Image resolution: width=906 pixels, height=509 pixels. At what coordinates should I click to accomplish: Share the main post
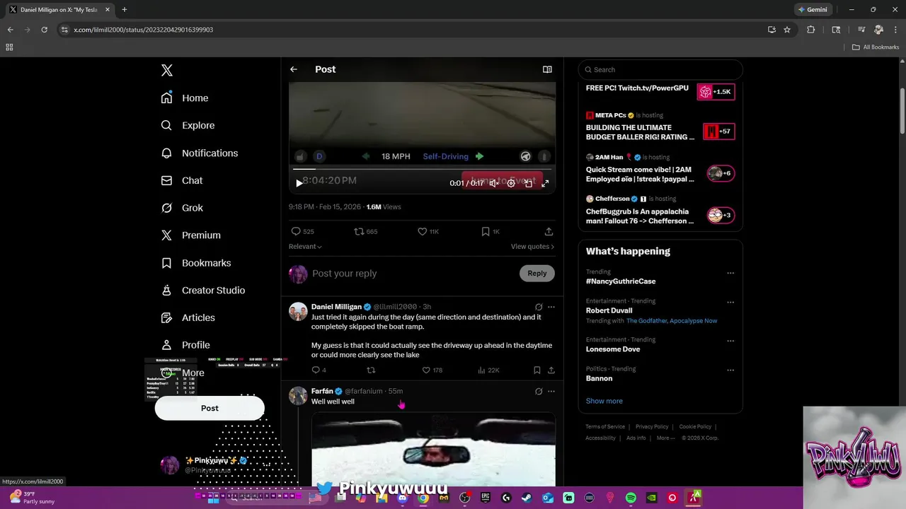pos(549,231)
